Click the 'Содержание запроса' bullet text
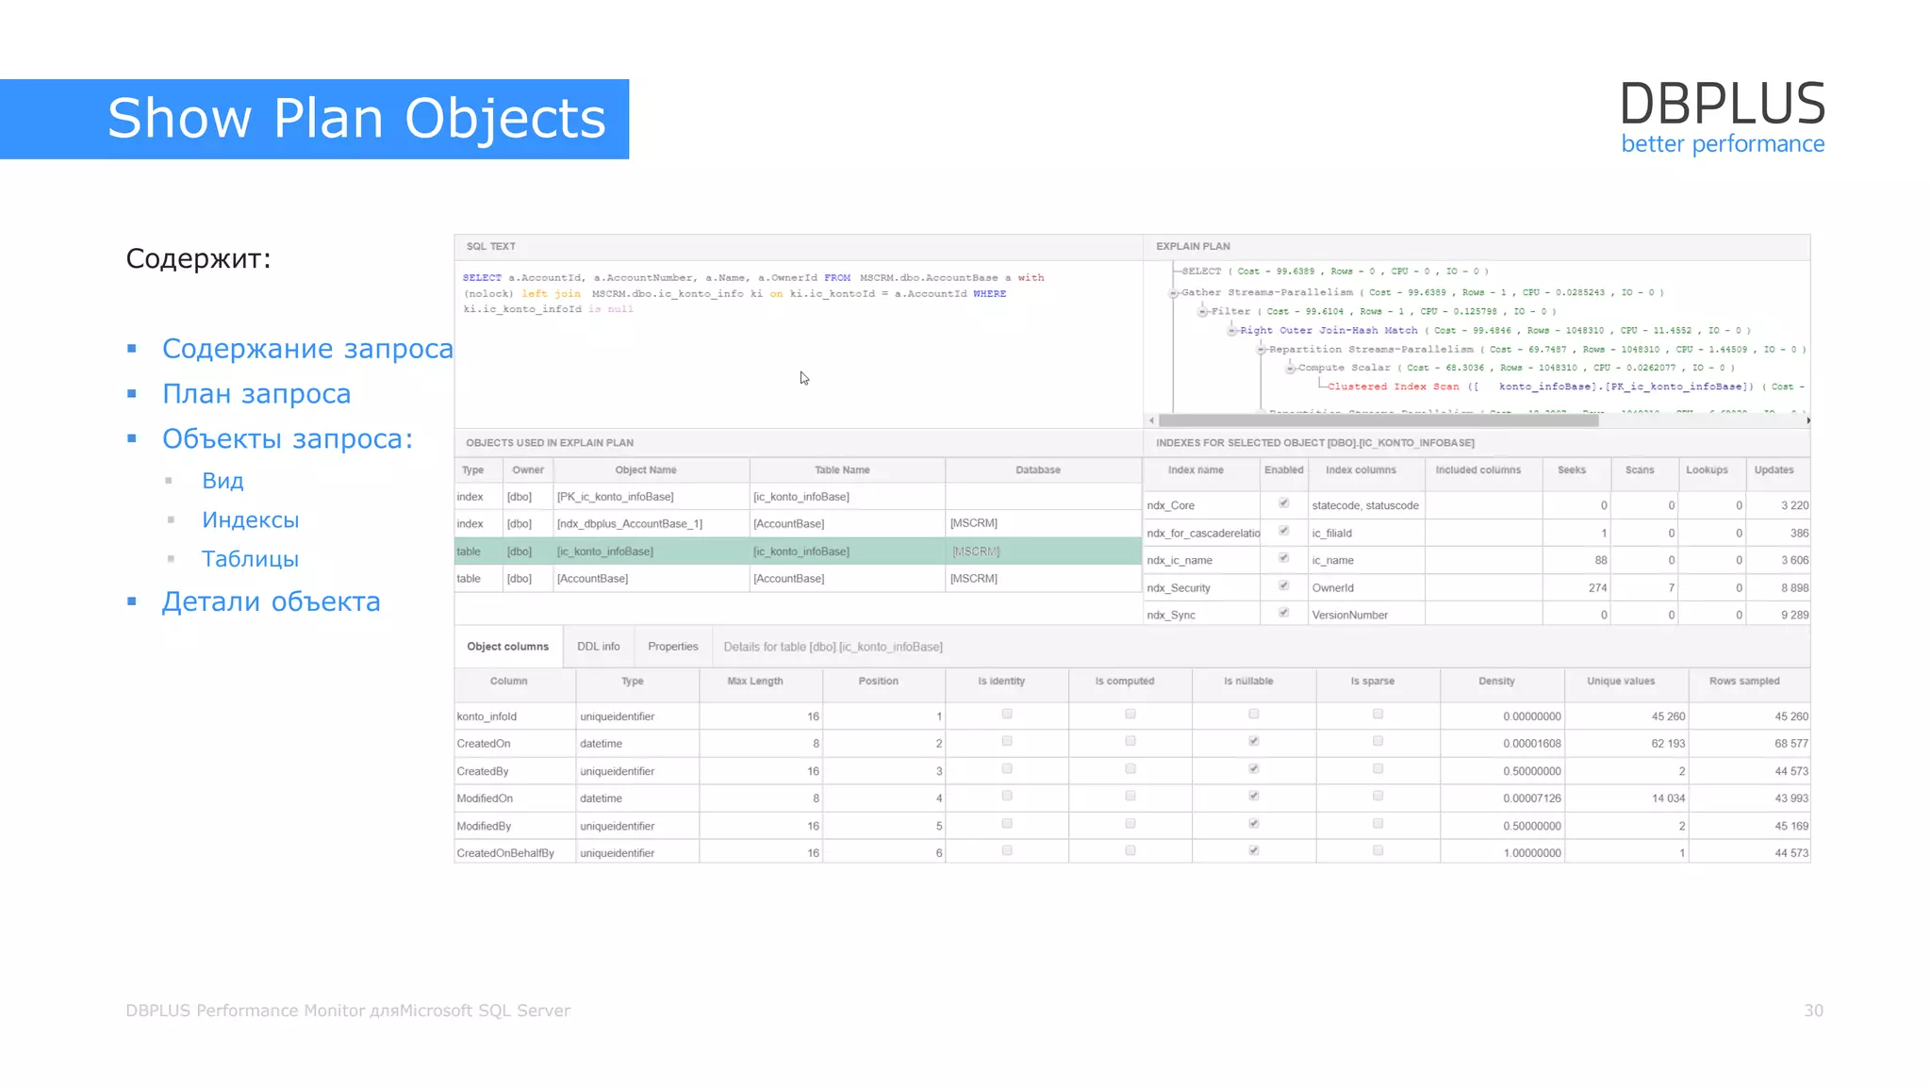Image resolution: width=1931 pixels, height=1086 pixels. [307, 349]
